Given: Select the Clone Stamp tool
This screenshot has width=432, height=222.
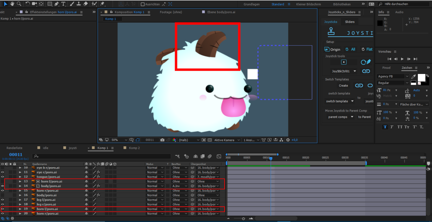Looking at the screenshot, I should (79, 4).
